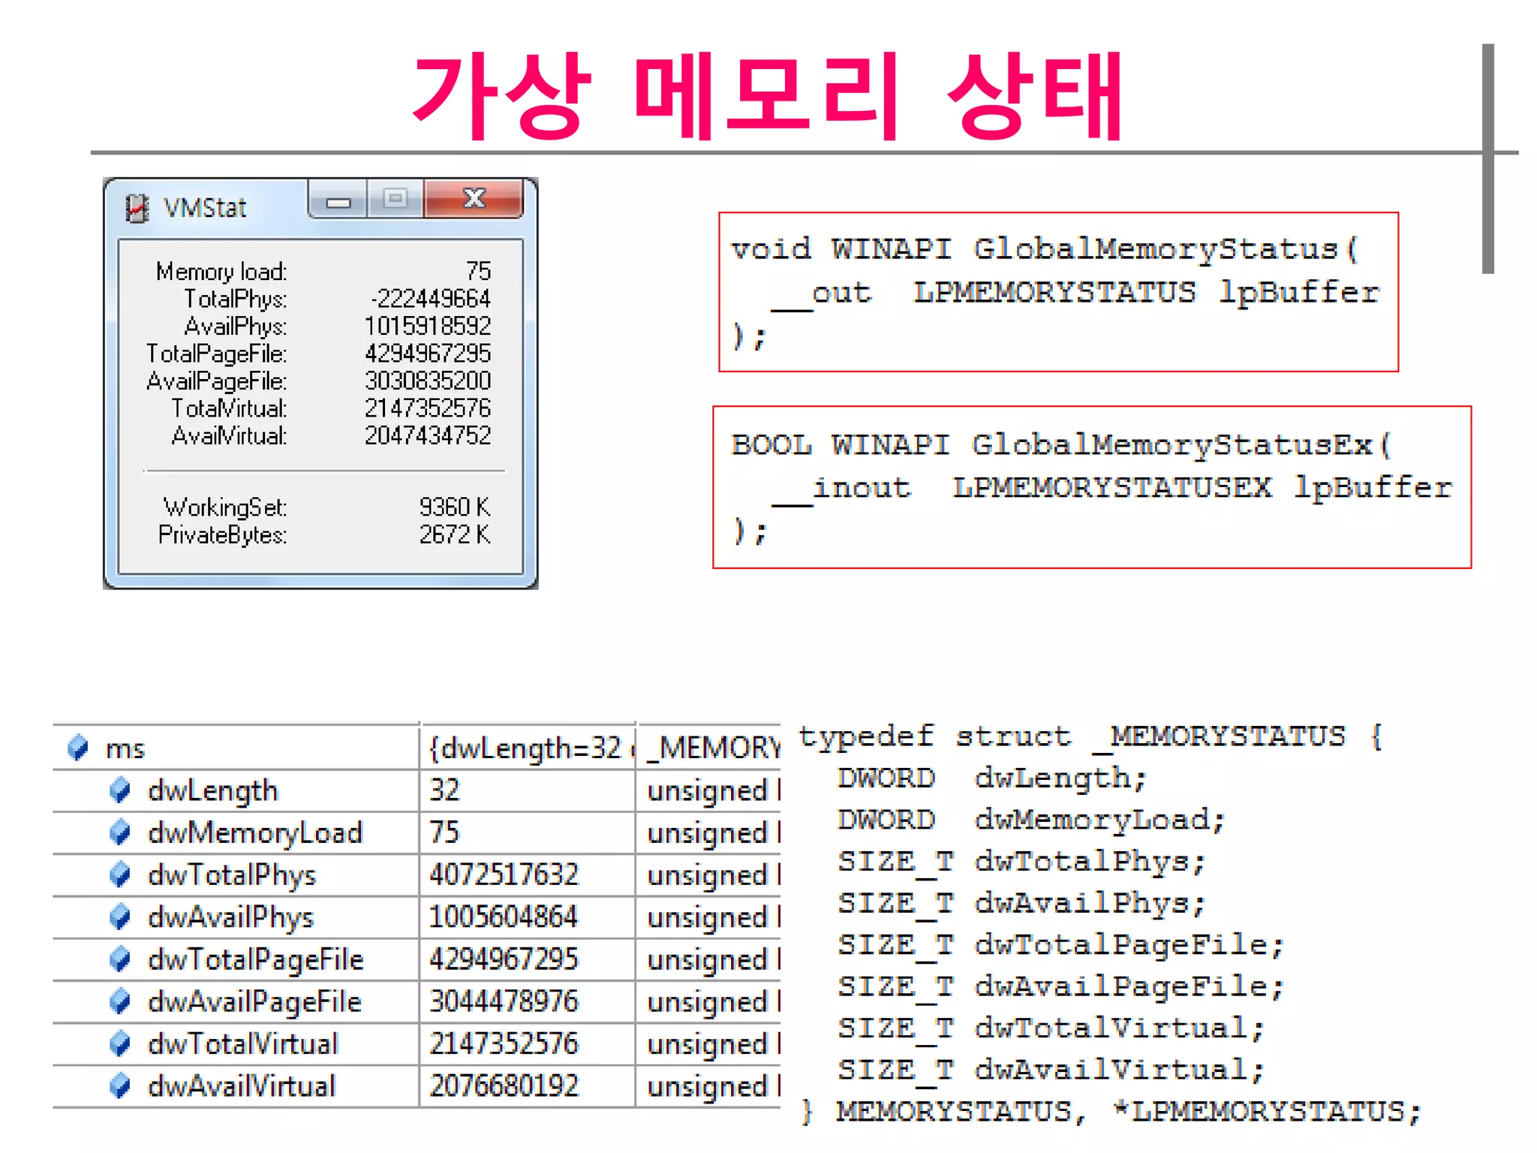Click the SIZE_T dwTotalPhys struct member line
This screenshot has width=1537, height=1153.
click(x=1021, y=862)
